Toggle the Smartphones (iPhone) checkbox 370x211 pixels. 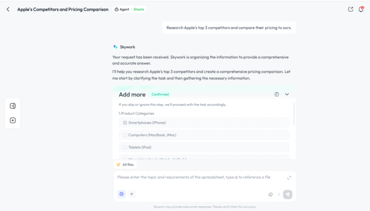[x=125, y=123]
